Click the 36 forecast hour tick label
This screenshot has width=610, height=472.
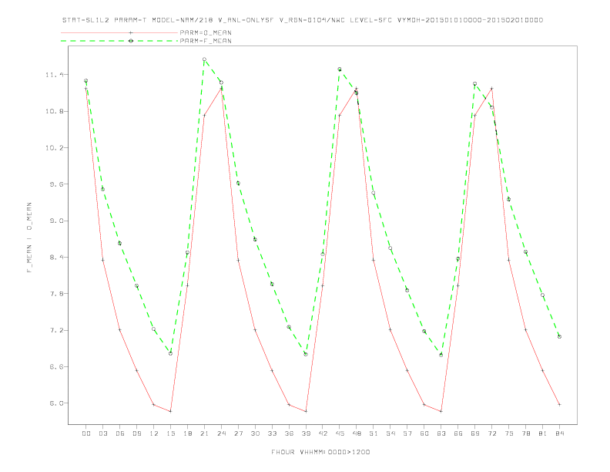coord(289,433)
